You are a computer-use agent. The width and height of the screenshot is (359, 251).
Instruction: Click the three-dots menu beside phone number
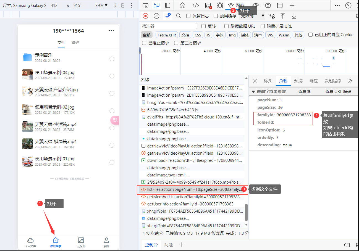coord(111,31)
